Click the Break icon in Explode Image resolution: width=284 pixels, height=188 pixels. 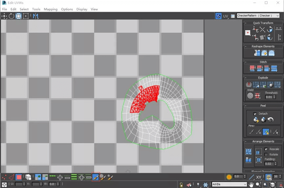pyautogui.click(x=249, y=84)
